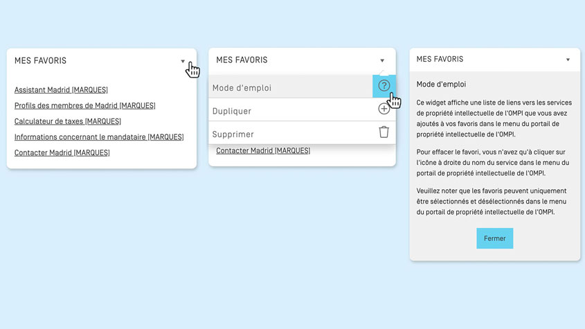585x329 pixels.
Task: Go to Calculateur de taxes [MARQUES]
Action: [66, 121]
